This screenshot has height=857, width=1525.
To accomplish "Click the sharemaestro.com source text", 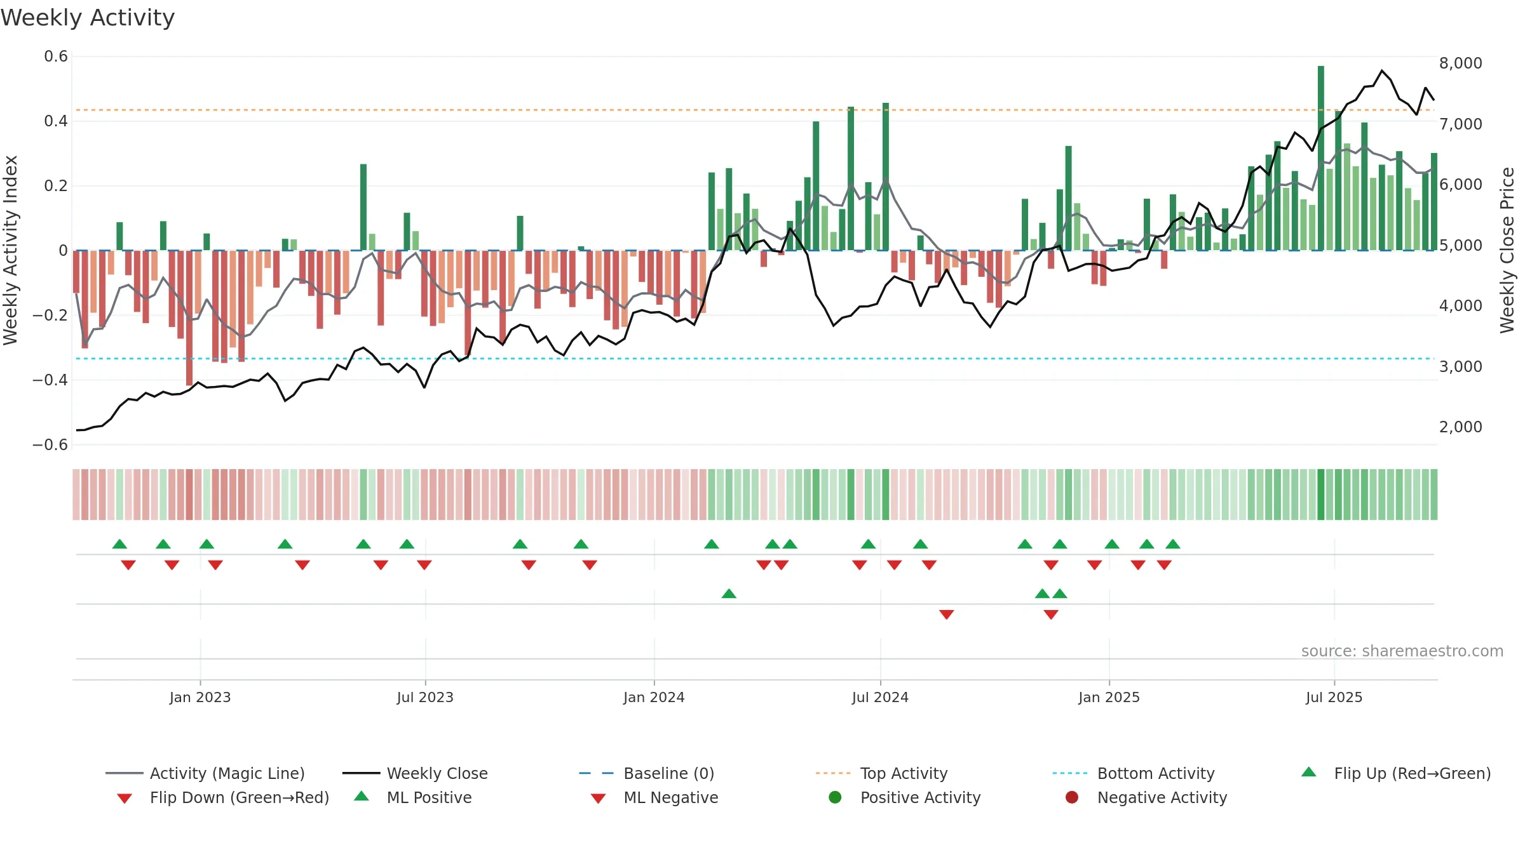I will click(x=1402, y=651).
